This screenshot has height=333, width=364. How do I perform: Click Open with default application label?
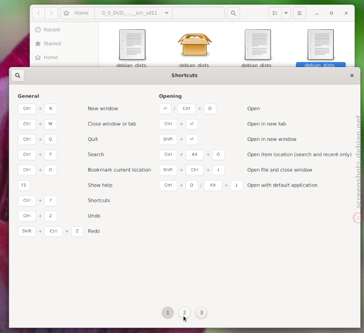click(282, 185)
